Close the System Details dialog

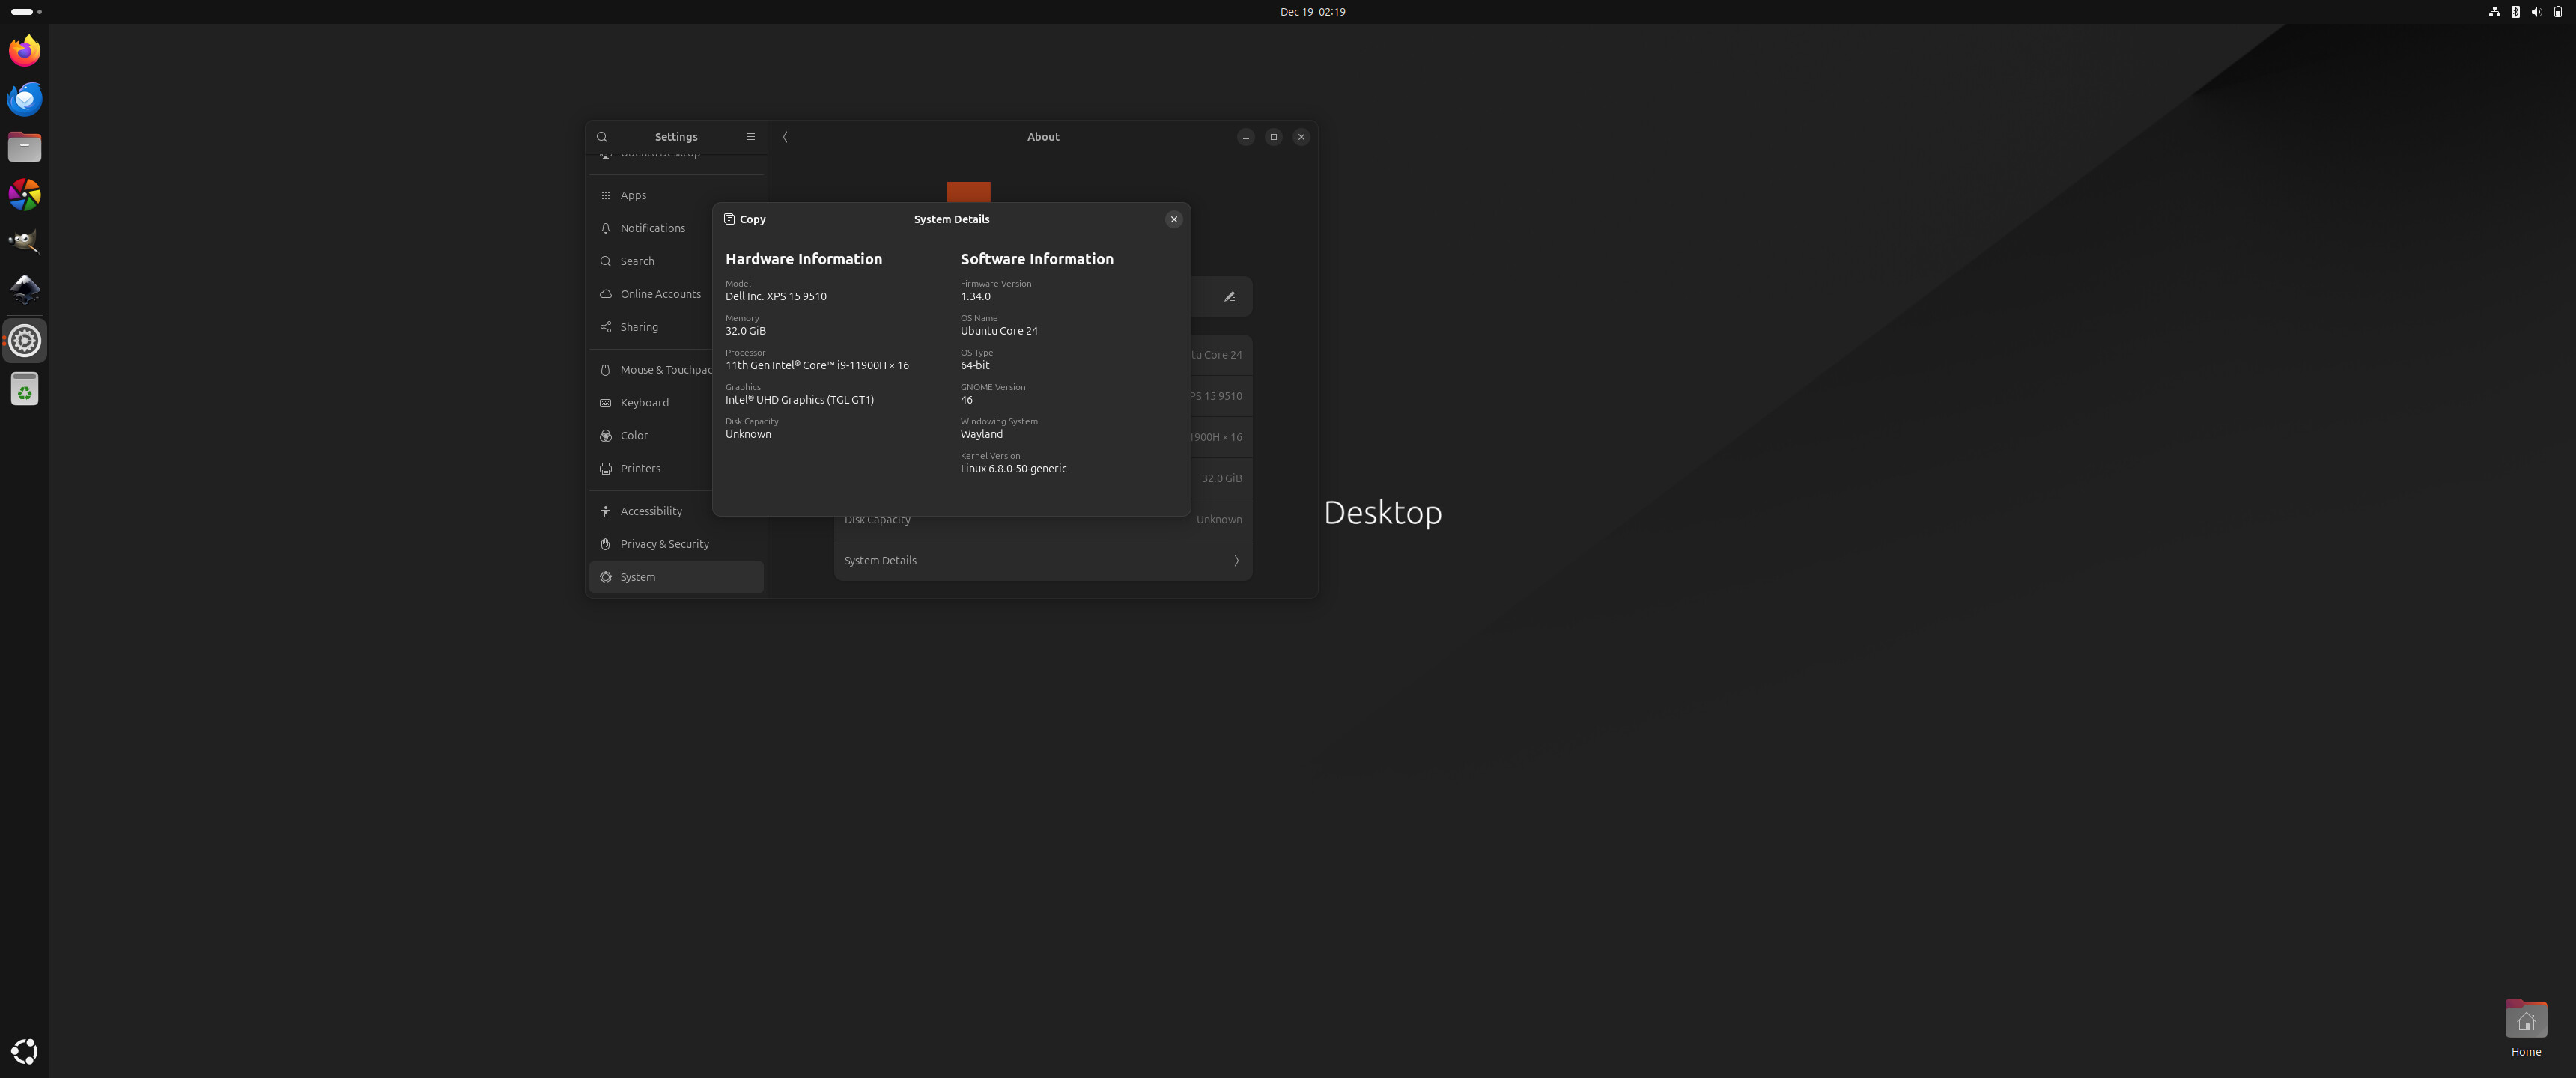[1173, 219]
